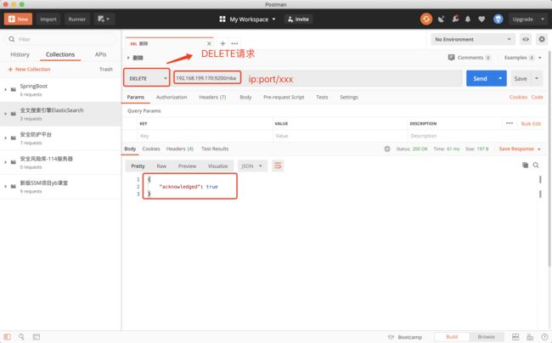Viewport: 552px width, 343px height.
Task: Open the Save dropdown arrow
Action: (537, 78)
